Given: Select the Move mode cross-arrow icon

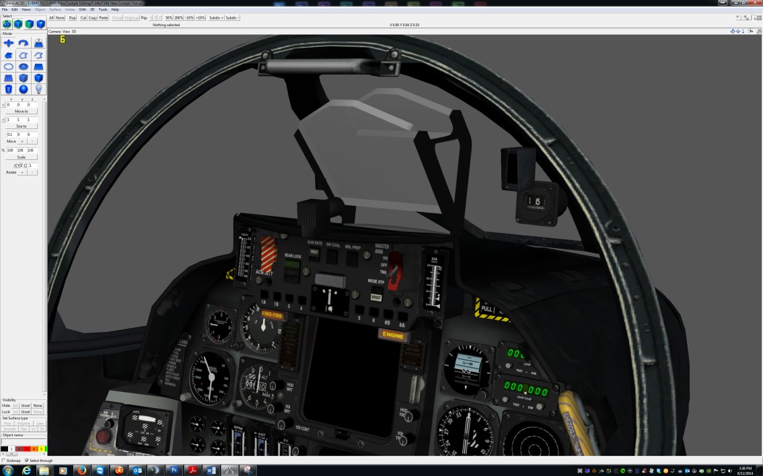Looking at the screenshot, I should pyautogui.click(x=9, y=43).
